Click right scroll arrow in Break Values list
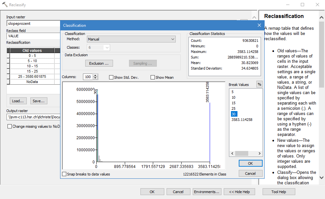This screenshot has height=199, width=325. (x=260, y=153)
